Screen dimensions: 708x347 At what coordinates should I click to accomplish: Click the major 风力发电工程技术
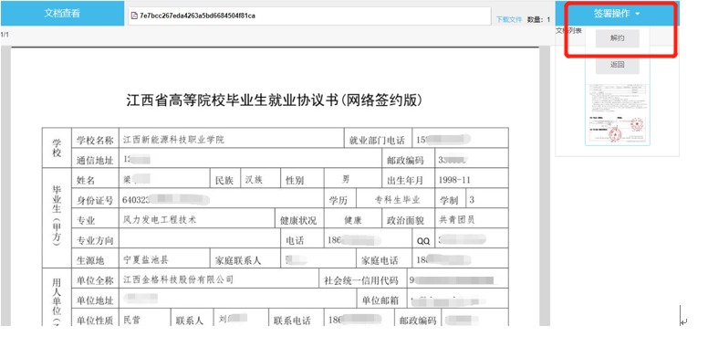[x=160, y=220]
